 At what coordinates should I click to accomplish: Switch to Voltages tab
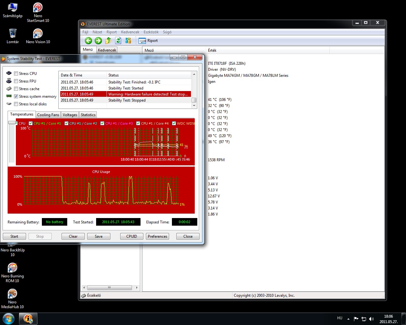tap(70, 115)
